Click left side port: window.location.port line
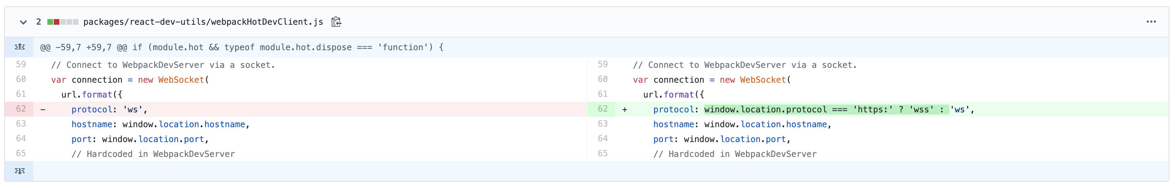Viewport: 1175px width, 188px height. (x=140, y=139)
